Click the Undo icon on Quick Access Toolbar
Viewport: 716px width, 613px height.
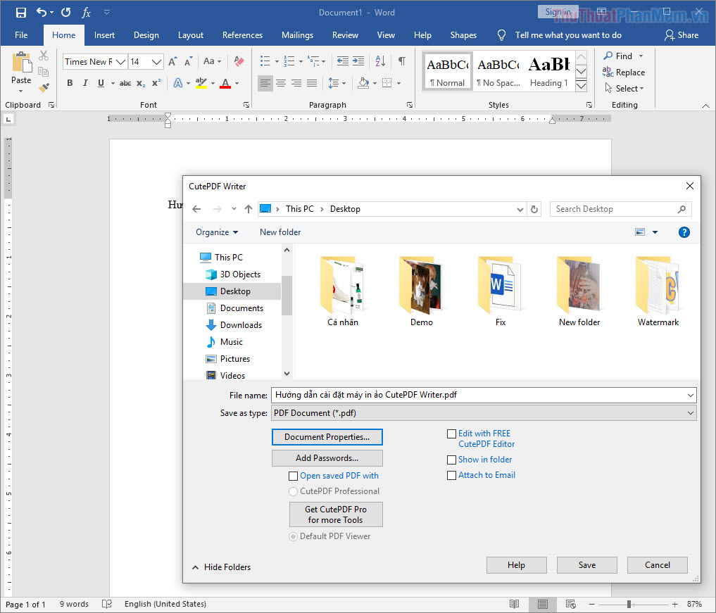[x=41, y=11]
